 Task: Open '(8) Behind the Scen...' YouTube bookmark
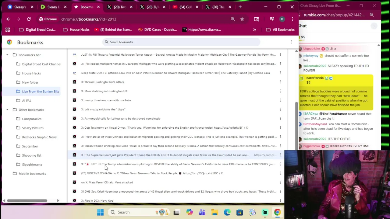click(113, 30)
